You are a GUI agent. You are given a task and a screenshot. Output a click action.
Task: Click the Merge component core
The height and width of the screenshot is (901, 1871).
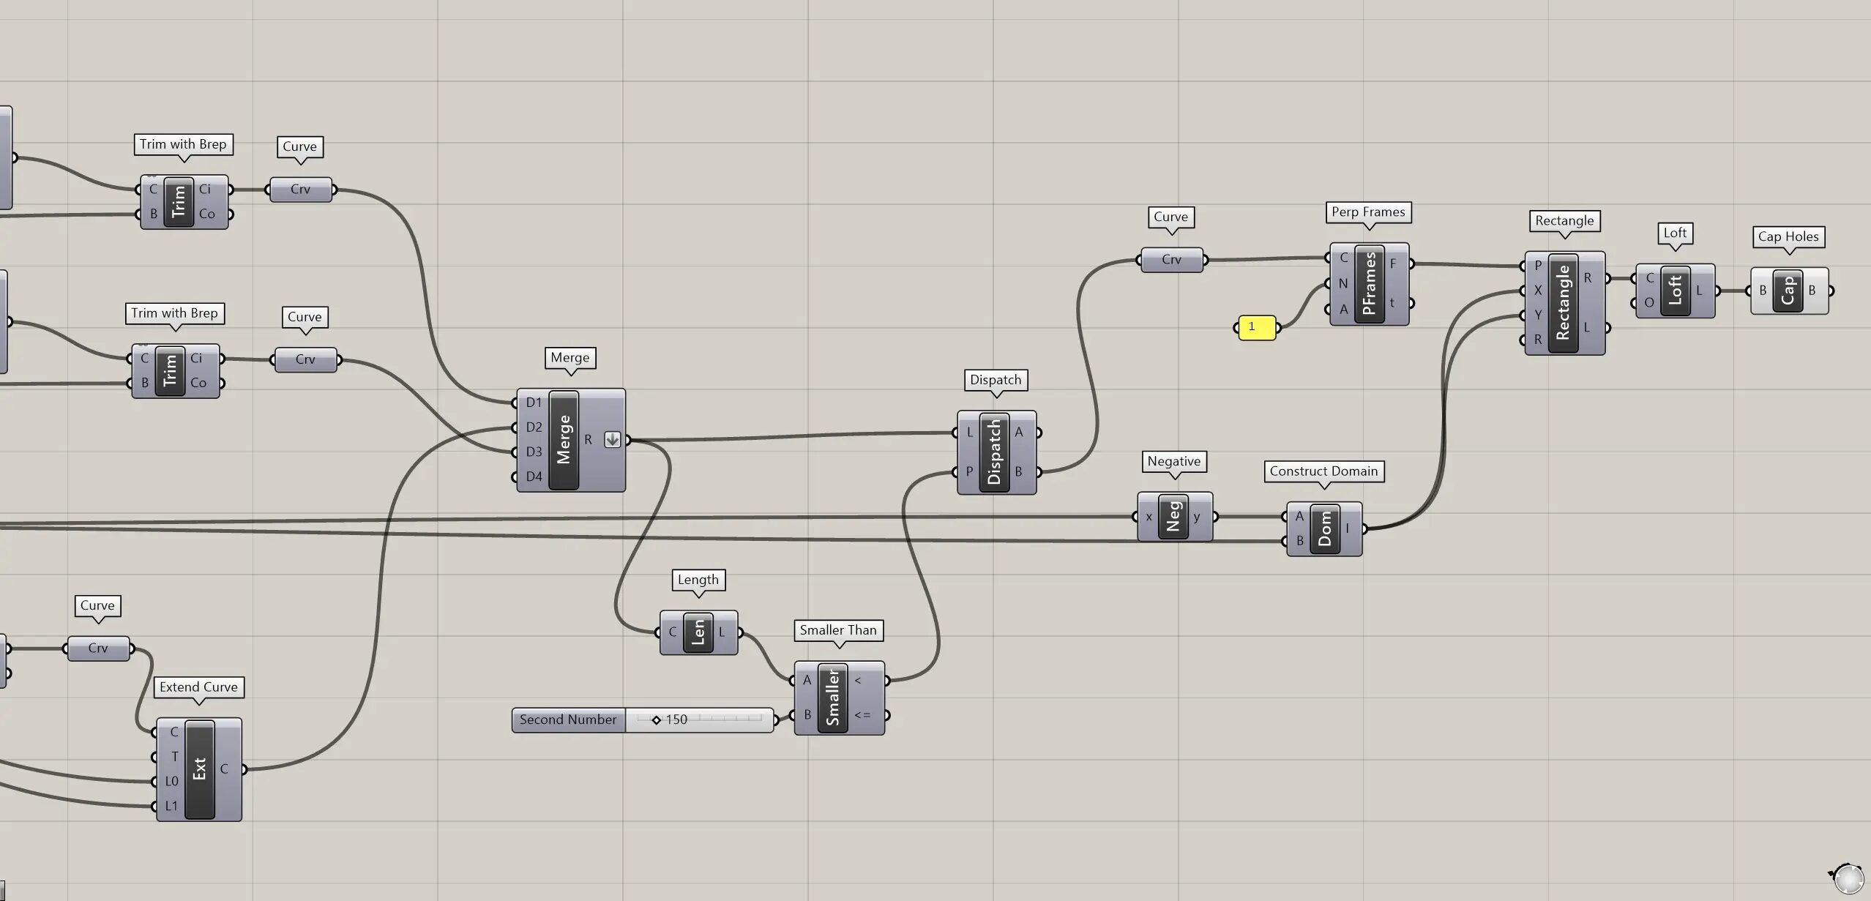point(564,440)
